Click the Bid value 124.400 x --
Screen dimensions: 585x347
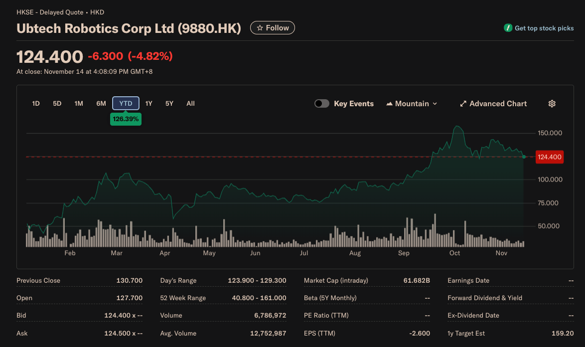coord(124,316)
